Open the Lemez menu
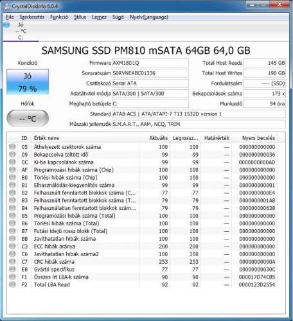The width and height of the screenshot is (293, 321). coord(99,17)
